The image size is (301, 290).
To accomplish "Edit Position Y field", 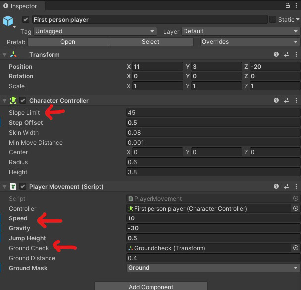I will coord(216,67).
